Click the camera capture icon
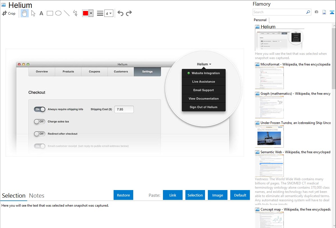336x228 pixels. (x=316, y=12)
